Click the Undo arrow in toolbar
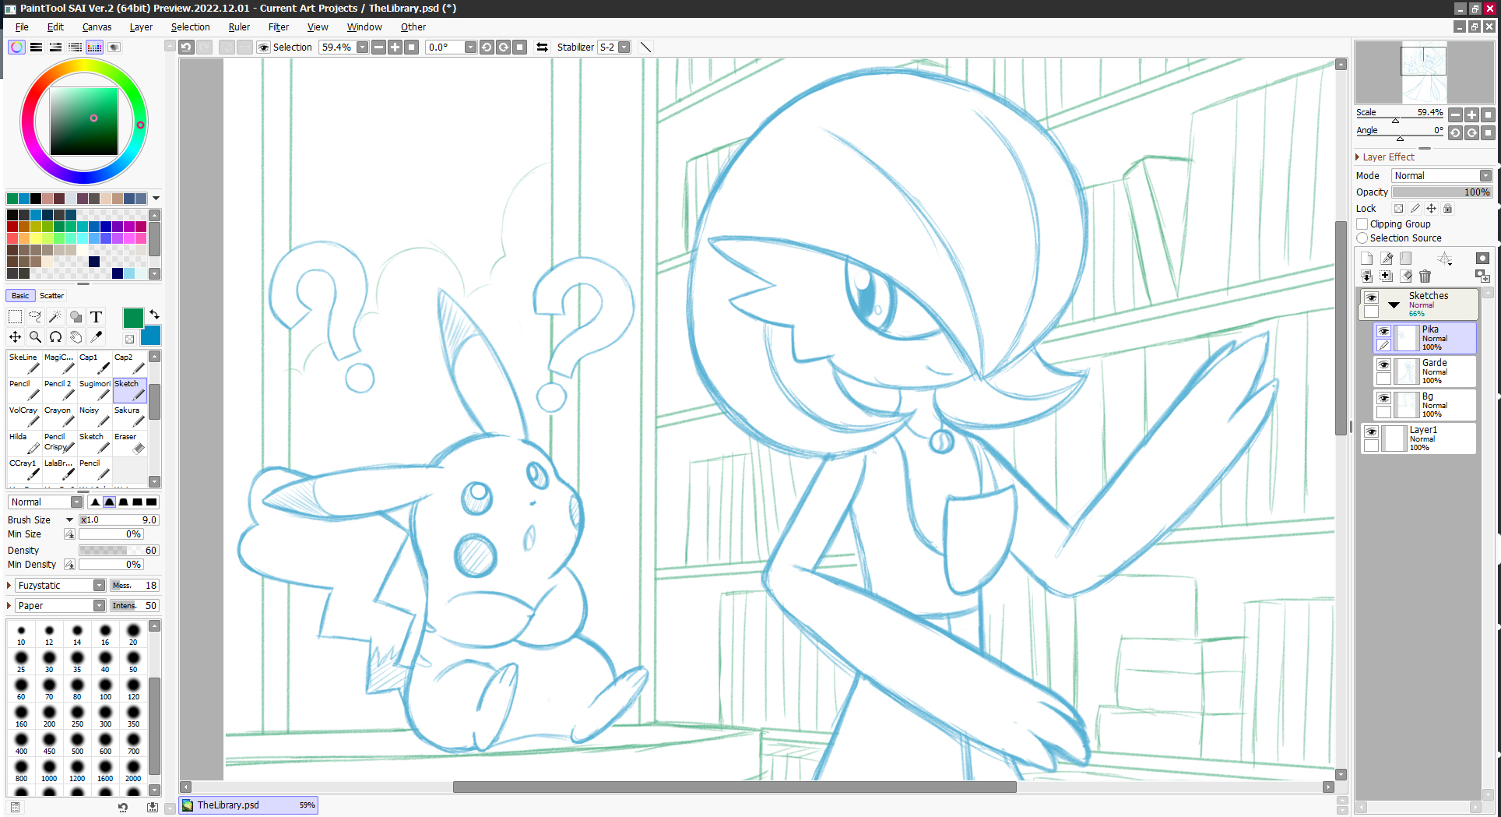 [186, 47]
